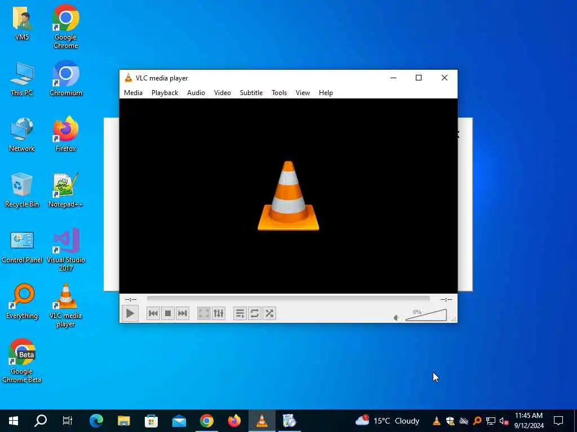Screen dimensions: 577x432
Task: Select the VLC media player desktop shortcut
Action: (x=65, y=305)
